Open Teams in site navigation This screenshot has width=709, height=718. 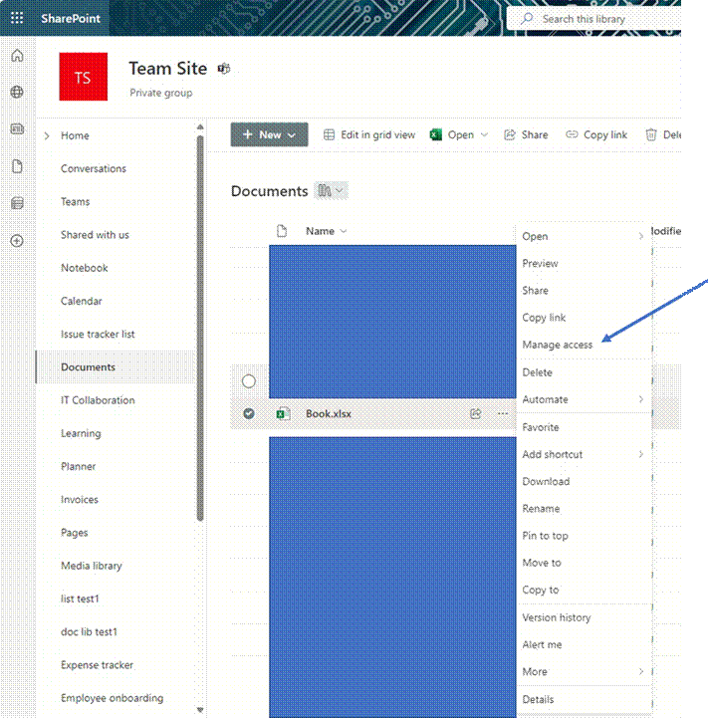click(x=75, y=201)
